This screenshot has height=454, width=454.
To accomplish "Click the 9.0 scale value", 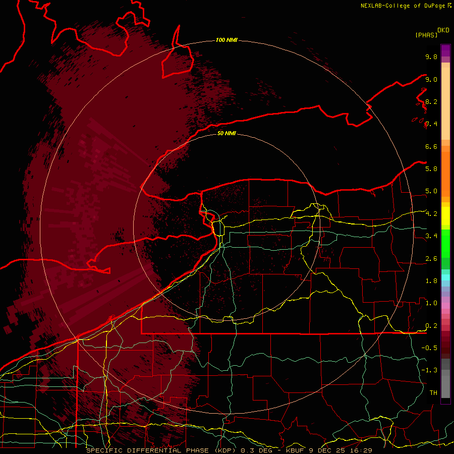I will coord(431,79).
